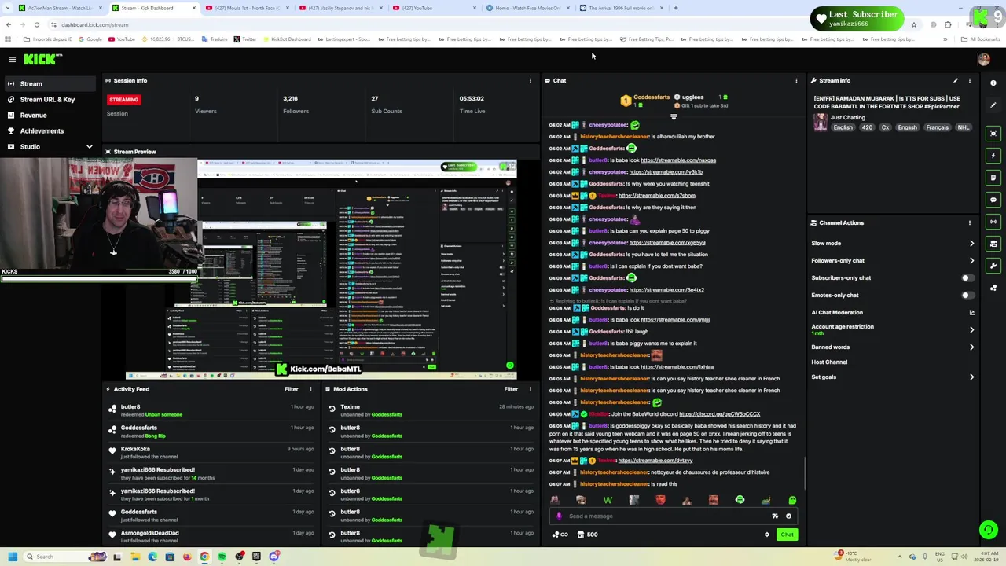Open chat settings gear icon
This screenshot has width=1006, height=566.
[x=767, y=535]
